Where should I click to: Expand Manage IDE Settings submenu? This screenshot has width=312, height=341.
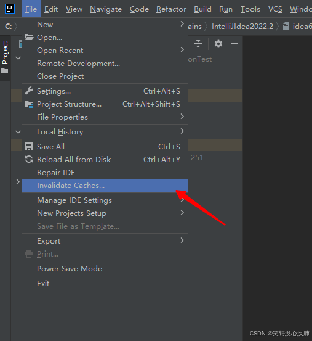[105, 200]
